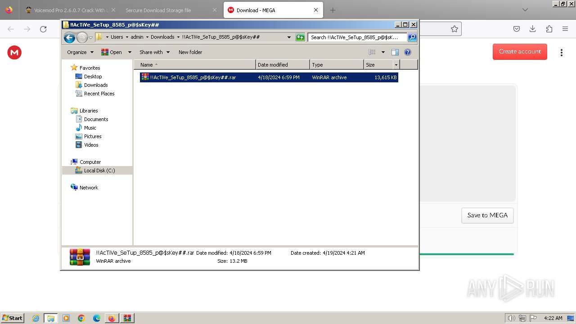Close the Download - MEGA tab
The image size is (576, 324).
tap(316, 10)
